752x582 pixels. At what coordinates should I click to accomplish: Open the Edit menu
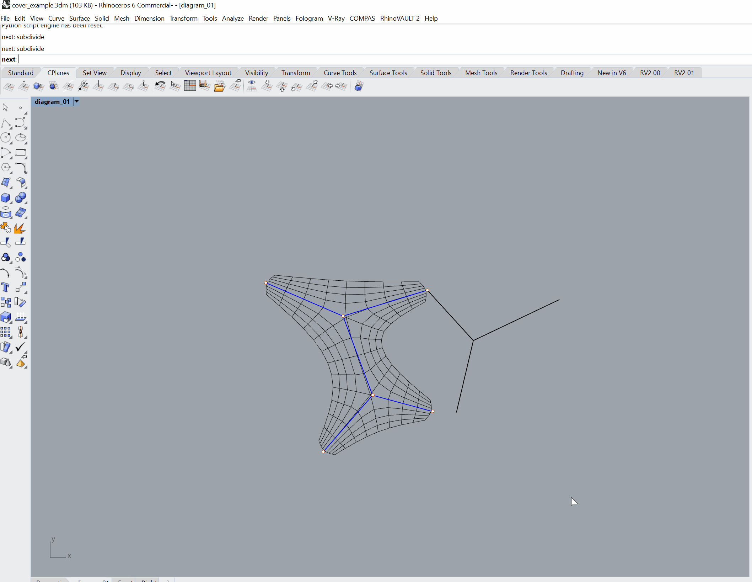pos(20,18)
